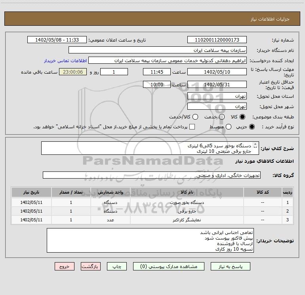
Task: Click the شرح کلی نیاز scroll spinner
Action: pyautogui.click(x=255, y=145)
